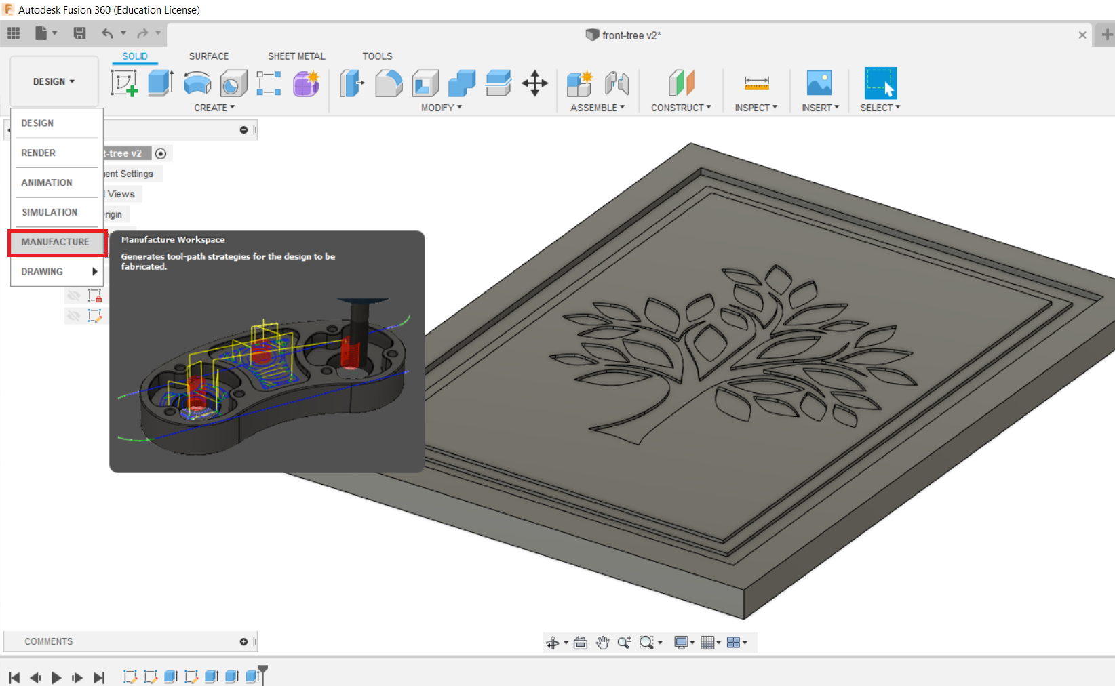
Task: Select the Pan tool in navigation bar
Action: pos(603,642)
